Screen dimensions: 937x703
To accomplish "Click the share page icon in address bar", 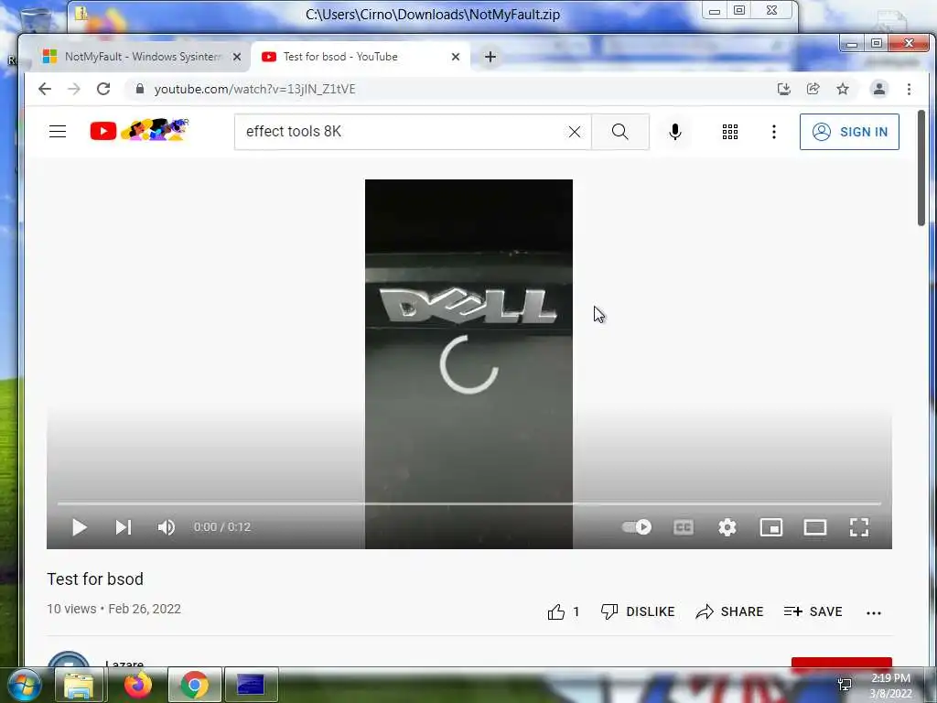I will pos(813,89).
